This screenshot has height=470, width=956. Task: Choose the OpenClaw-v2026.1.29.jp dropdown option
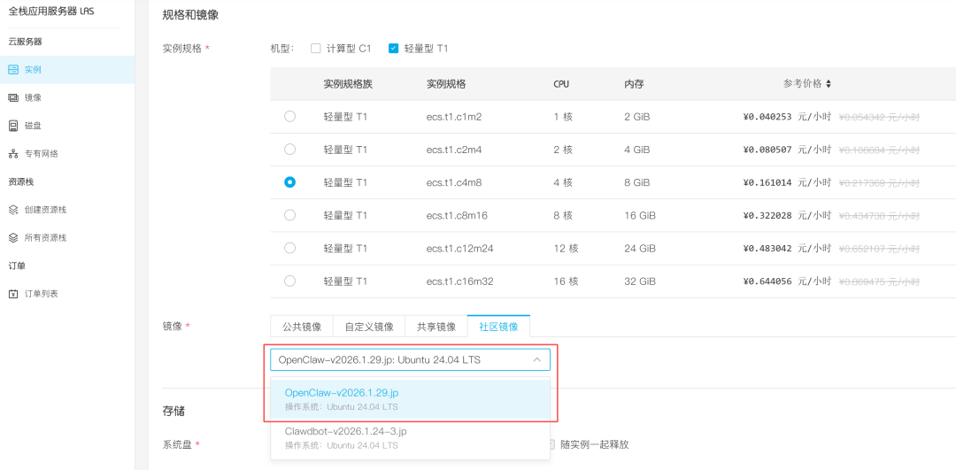click(x=411, y=398)
